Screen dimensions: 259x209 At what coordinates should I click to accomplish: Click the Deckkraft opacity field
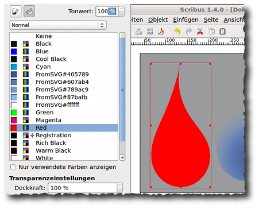(83, 188)
